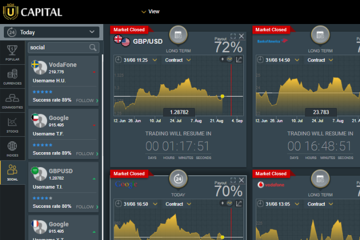Open the Today timeframe dropdown
The image size is (360, 240).
pos(52,32)
